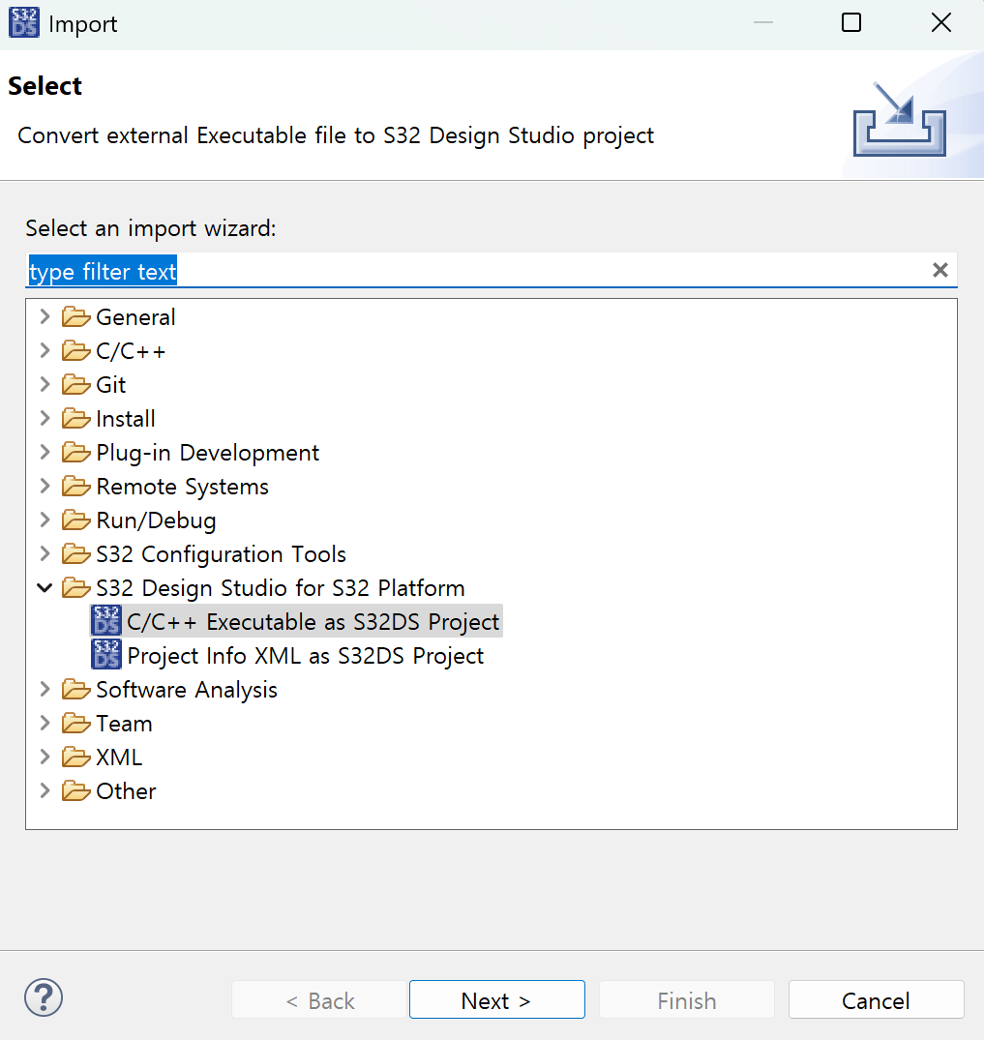984x1040 pixels.
Task: Click the Git folder icon
Action: pos(76,385)
